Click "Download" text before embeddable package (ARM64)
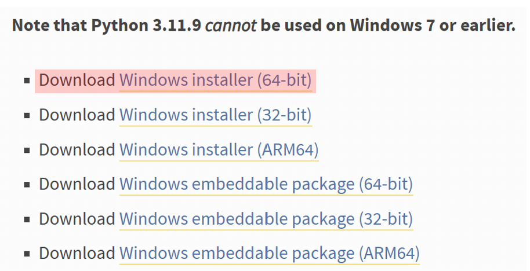530x271 pixels. [77, 253]
